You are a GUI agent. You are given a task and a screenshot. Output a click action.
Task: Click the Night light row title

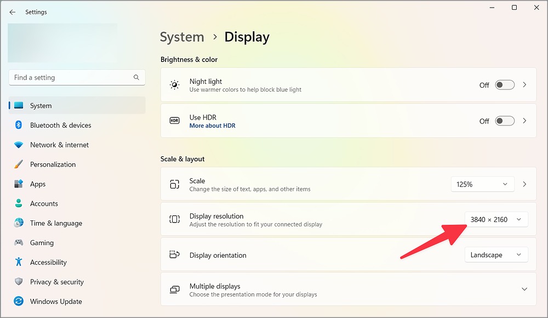click(206, 81)
